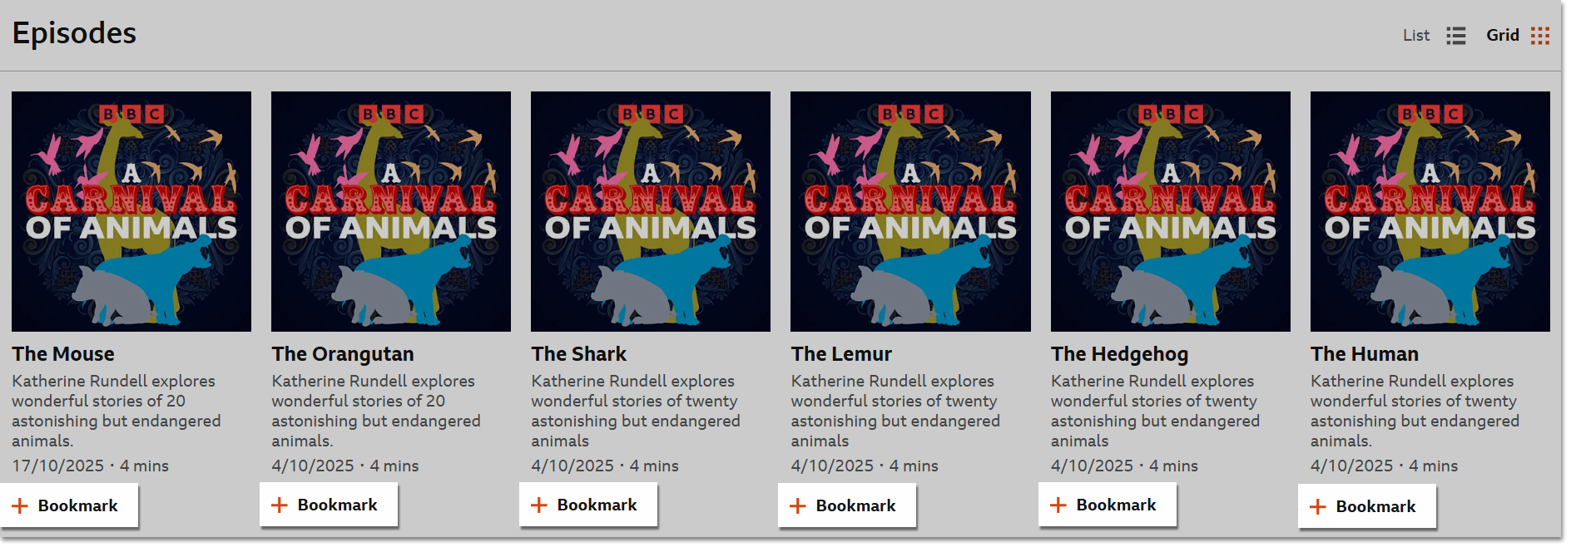The width and height of the screenshot is (1581, 552).
Task: Click the List view label
Action: point(1416,35)
